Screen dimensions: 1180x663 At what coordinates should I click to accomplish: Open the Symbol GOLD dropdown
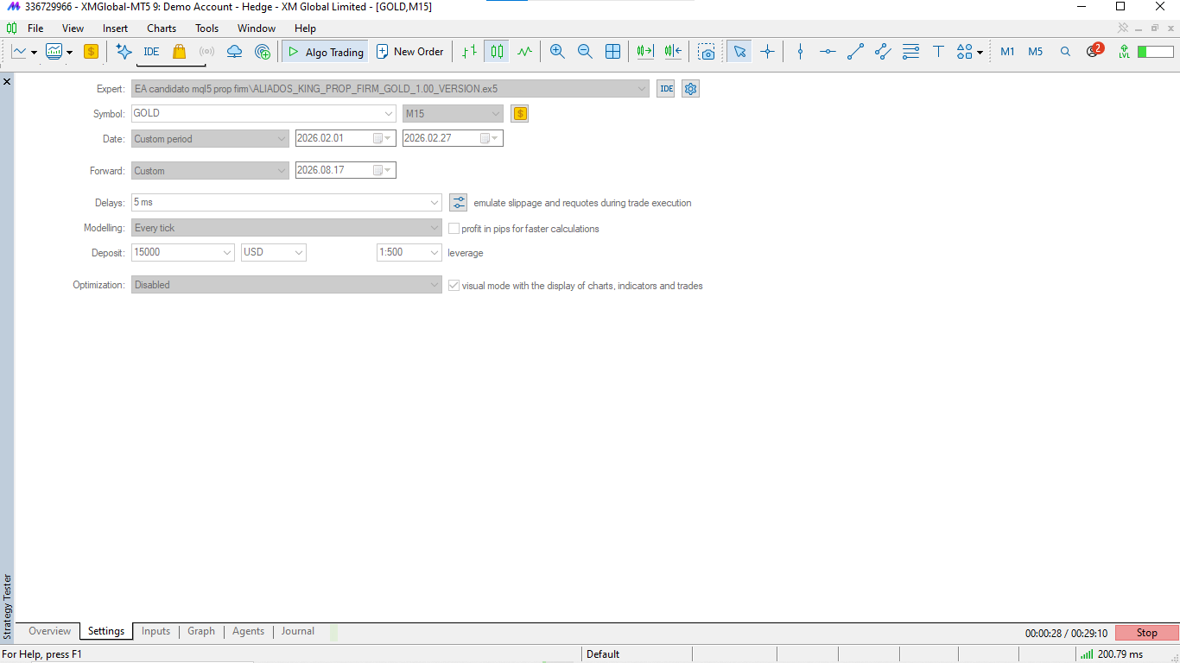[389, 113]
